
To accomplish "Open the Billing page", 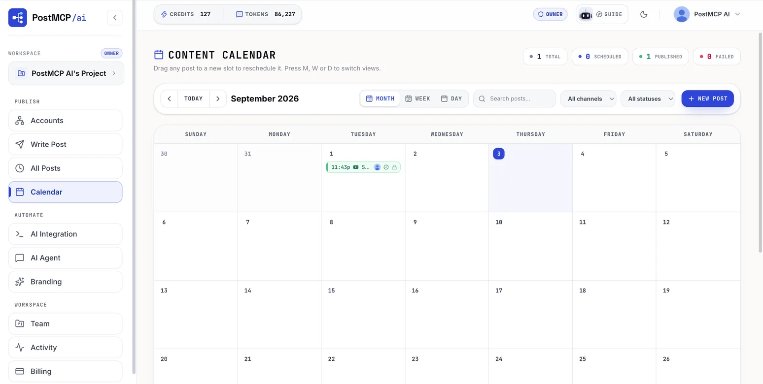I will pos(65,371).
